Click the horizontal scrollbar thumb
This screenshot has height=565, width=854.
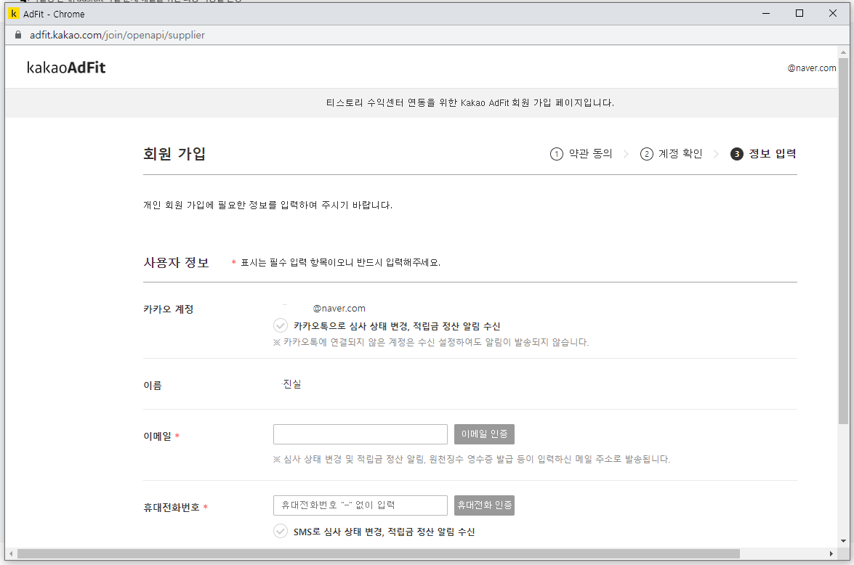[379, 553]
